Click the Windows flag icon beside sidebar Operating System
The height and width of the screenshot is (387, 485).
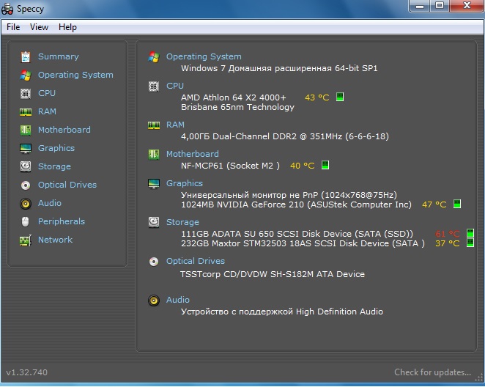(x=26, y=75)
